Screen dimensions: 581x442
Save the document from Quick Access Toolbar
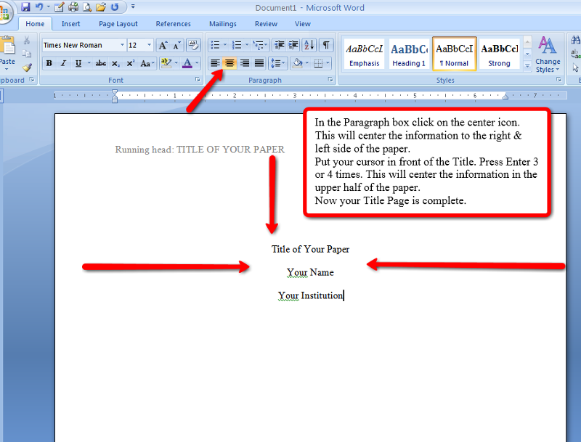[25, 7]
